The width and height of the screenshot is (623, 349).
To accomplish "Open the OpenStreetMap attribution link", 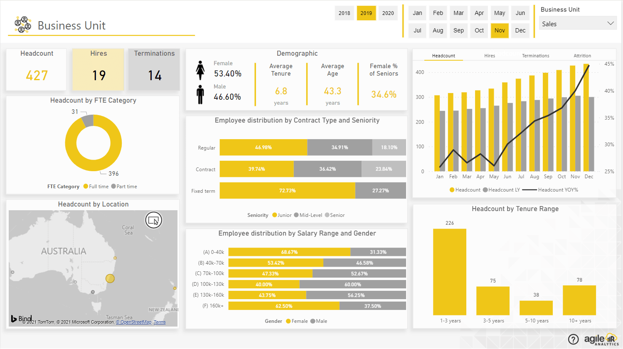I will (x=134, y=322).
